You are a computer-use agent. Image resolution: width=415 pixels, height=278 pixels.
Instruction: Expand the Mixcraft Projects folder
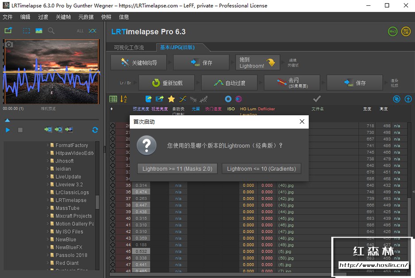pos(48,216)
